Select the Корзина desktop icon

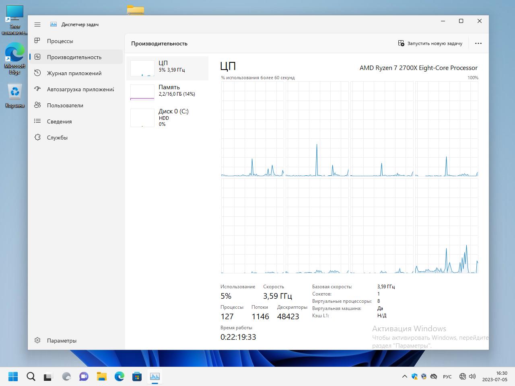15,96
